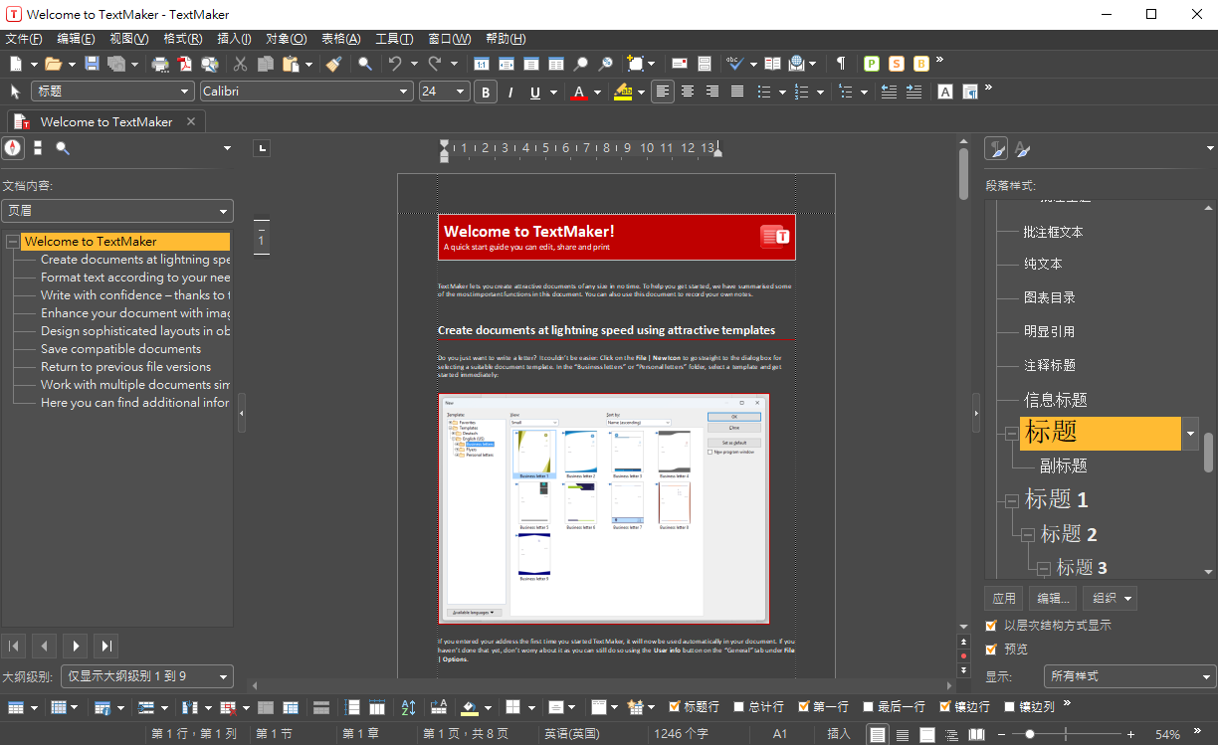Click the actual size 1:1 view icon
Viewport: 1218px width, 745px height.
point(482,64)
